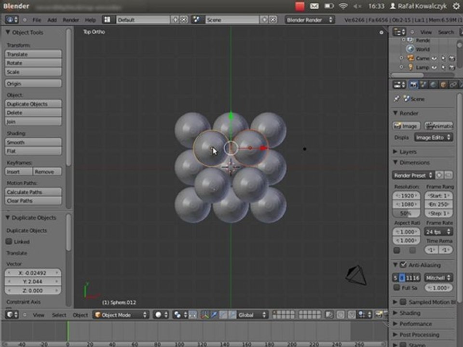This screenshot has height=347, width=463.
Task: Open the 24 fps frame rate dropdown
Action: coord(438,232)
